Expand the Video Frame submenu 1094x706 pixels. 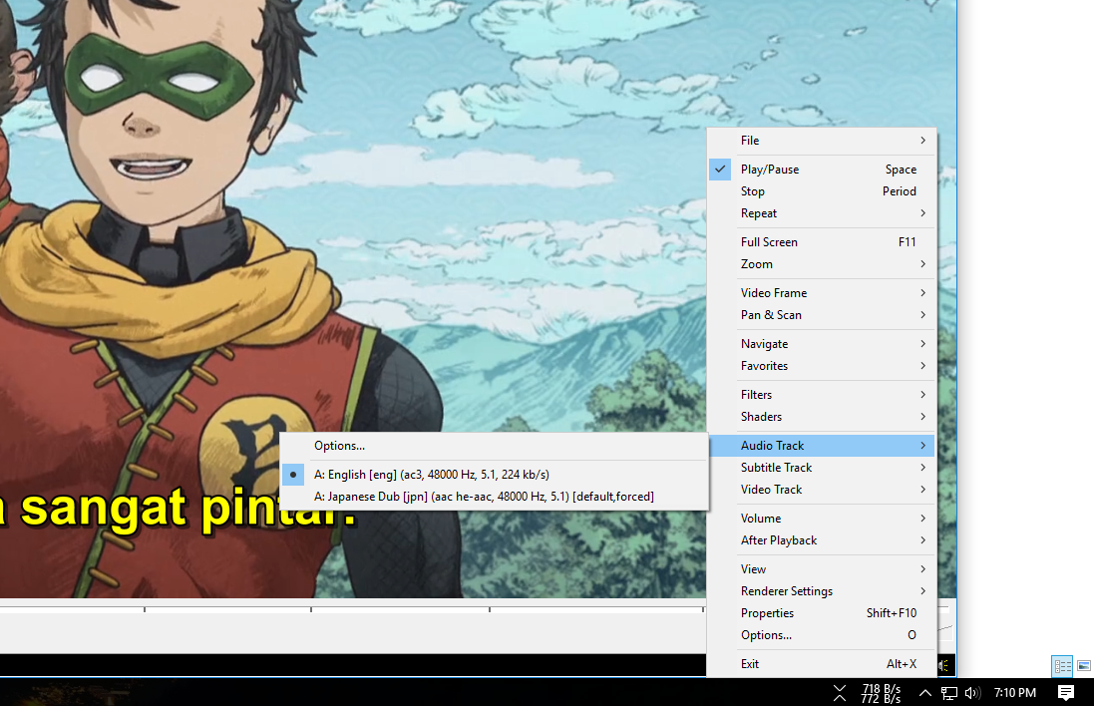pyautogui.click(x=822, y=293)
